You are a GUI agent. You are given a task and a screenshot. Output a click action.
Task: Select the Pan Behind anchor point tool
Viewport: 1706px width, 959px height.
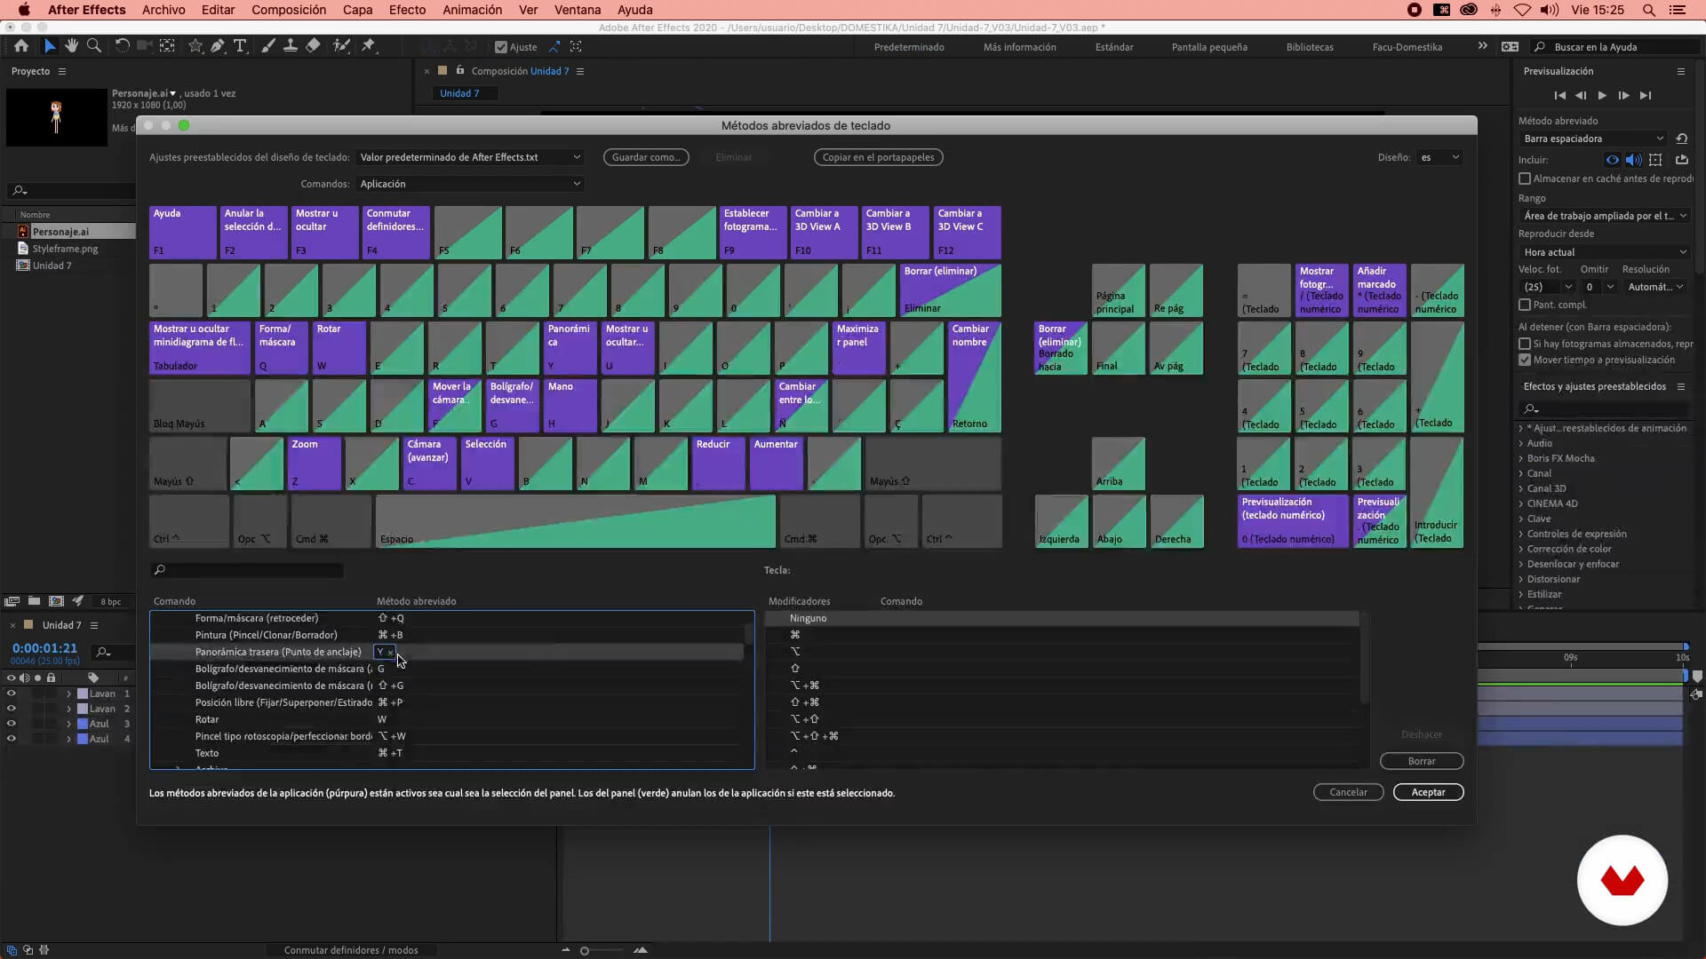[167, 46]
